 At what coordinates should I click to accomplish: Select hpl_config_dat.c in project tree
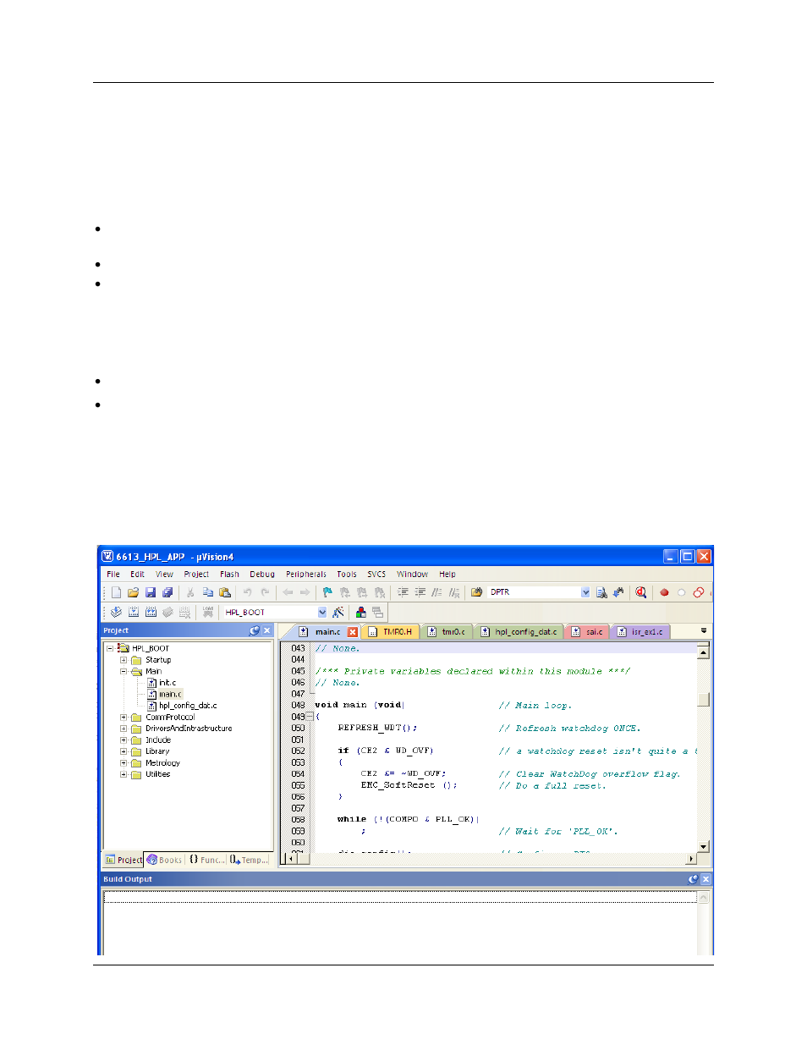pos(182,706)
